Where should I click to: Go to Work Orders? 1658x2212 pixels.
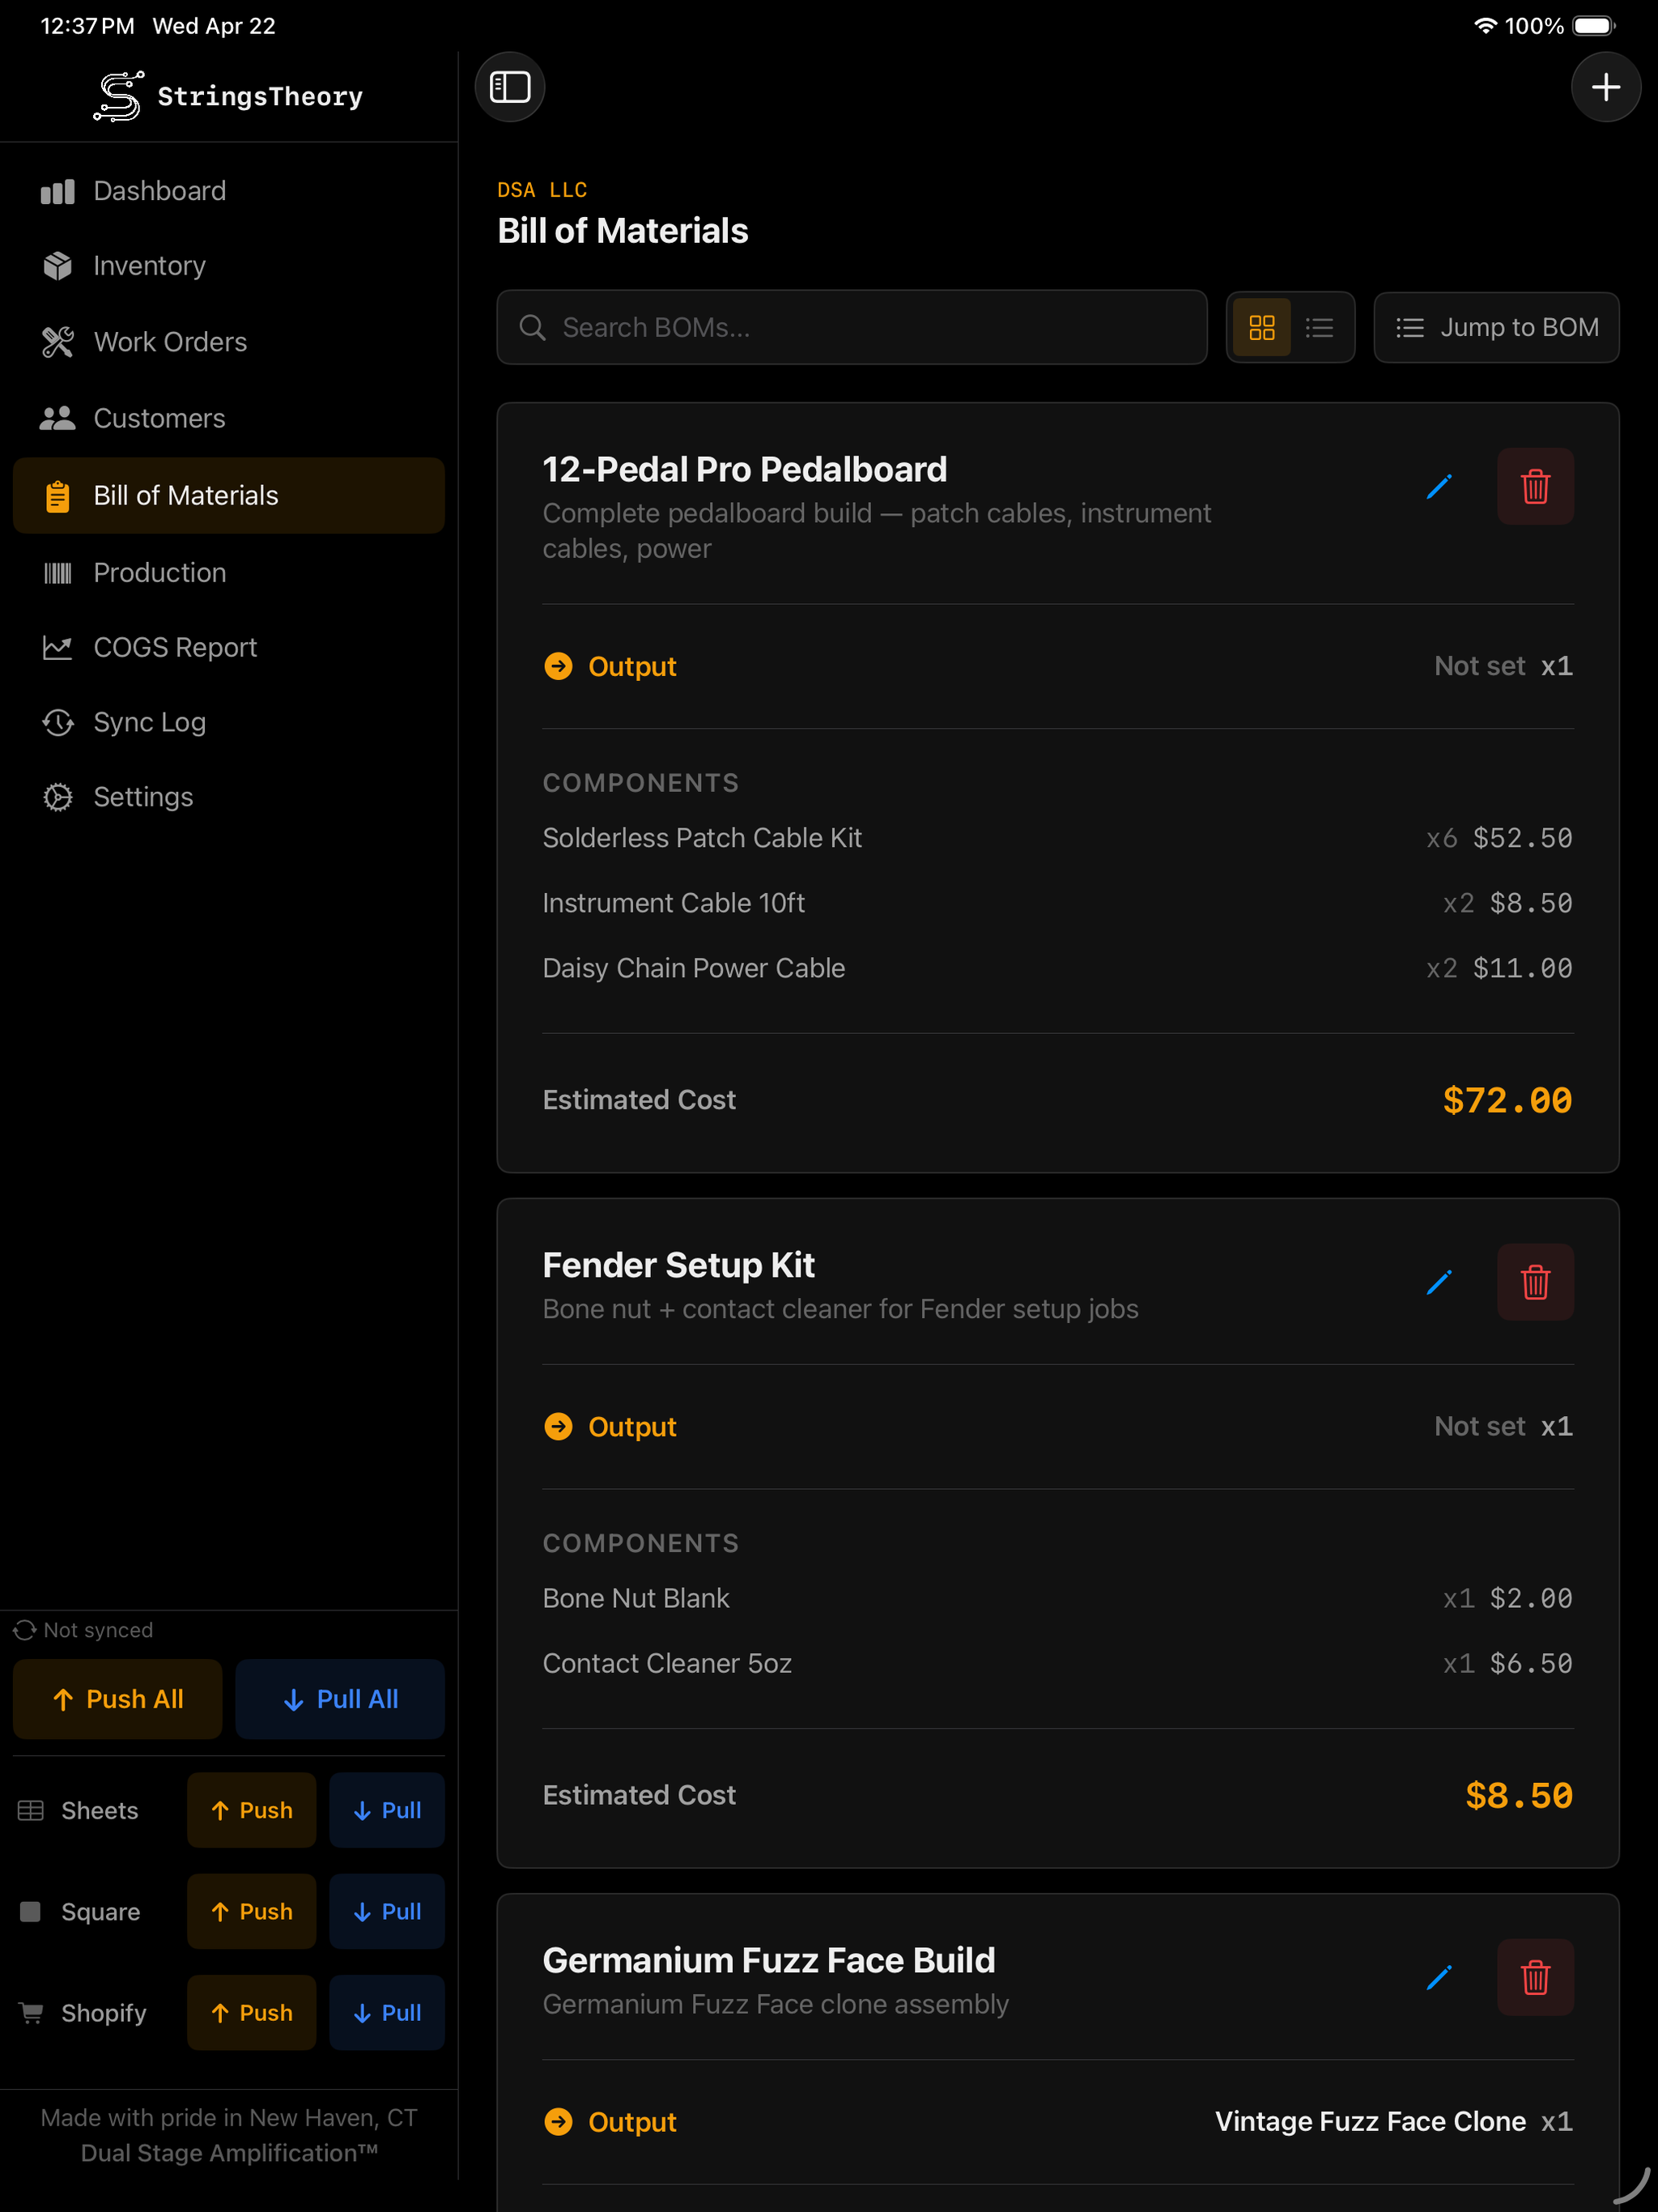pyautogui.click(x=170, y=342)
